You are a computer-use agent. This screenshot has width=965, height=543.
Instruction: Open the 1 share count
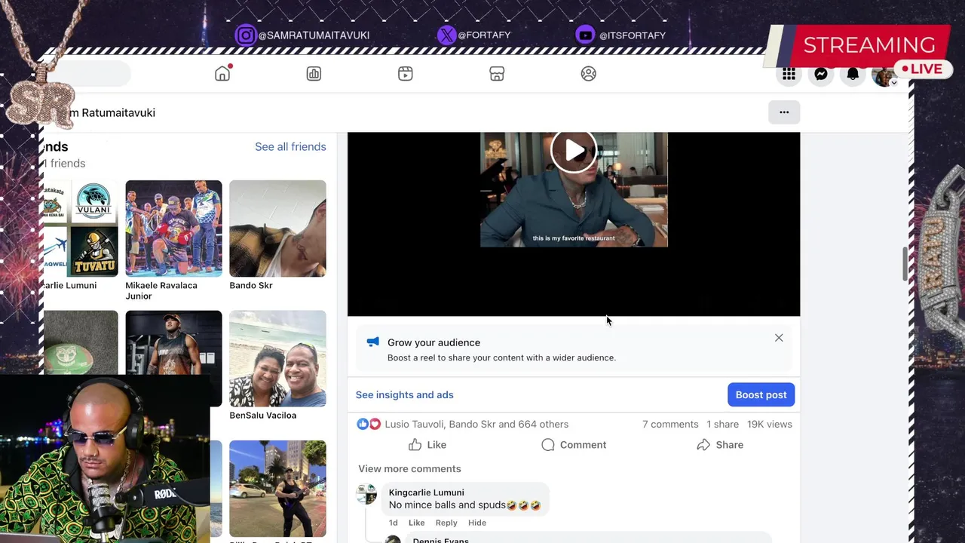(x=722, y=424)
